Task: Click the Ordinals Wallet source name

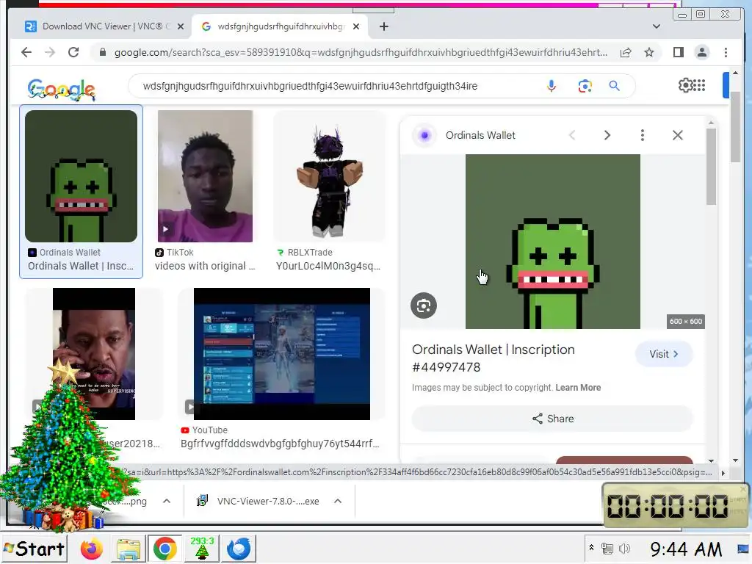Action: tap(480, 135)
